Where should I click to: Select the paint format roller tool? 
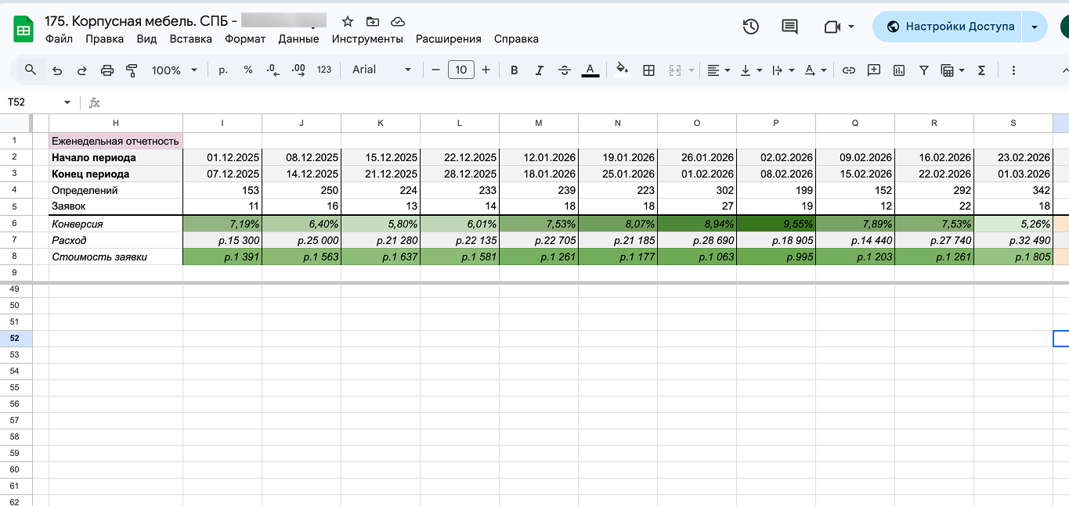tap(132, 70)
